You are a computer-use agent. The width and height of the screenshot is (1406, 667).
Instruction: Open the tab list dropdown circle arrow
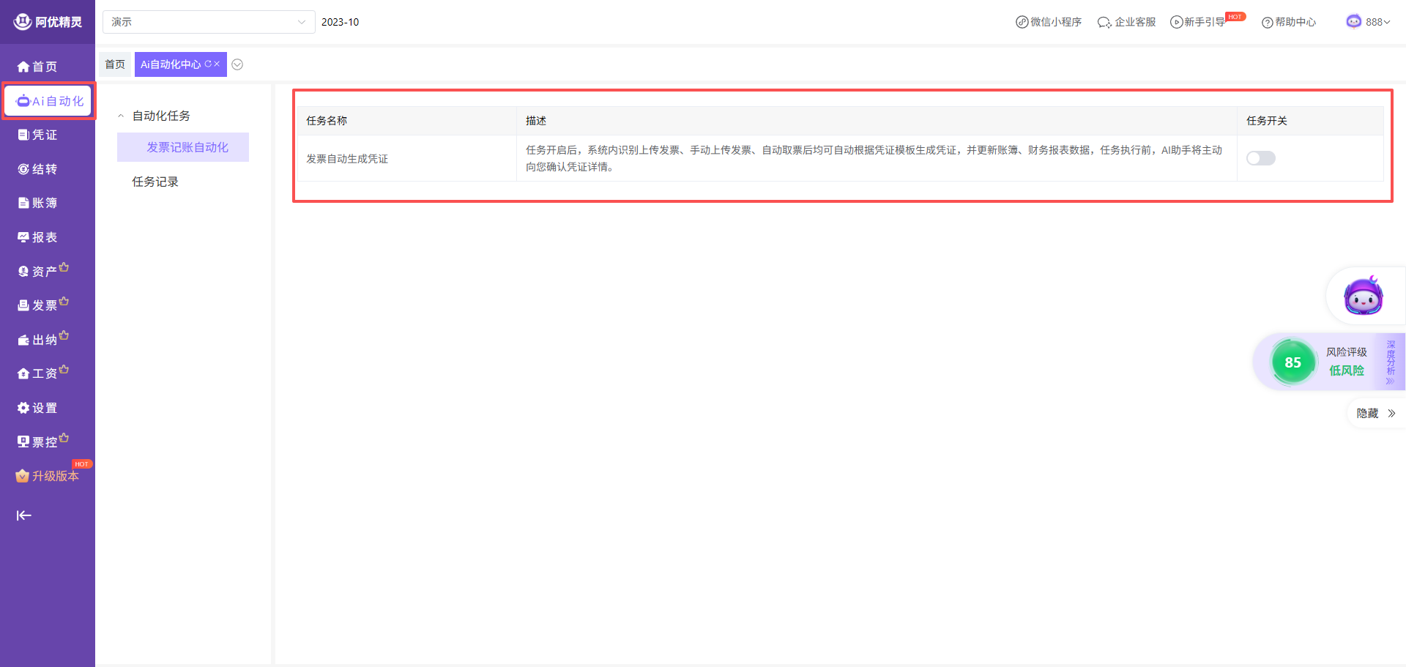pyautogui.click(x=237, y=64)
